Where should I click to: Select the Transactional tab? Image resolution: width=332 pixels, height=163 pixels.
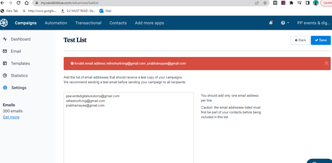click(88, 23)
